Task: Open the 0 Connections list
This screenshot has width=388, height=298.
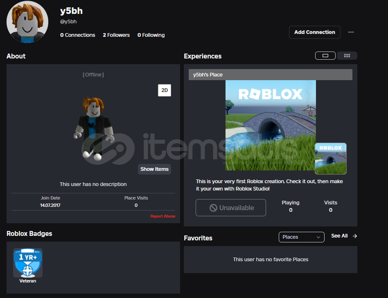Action: tap(77, 35)
